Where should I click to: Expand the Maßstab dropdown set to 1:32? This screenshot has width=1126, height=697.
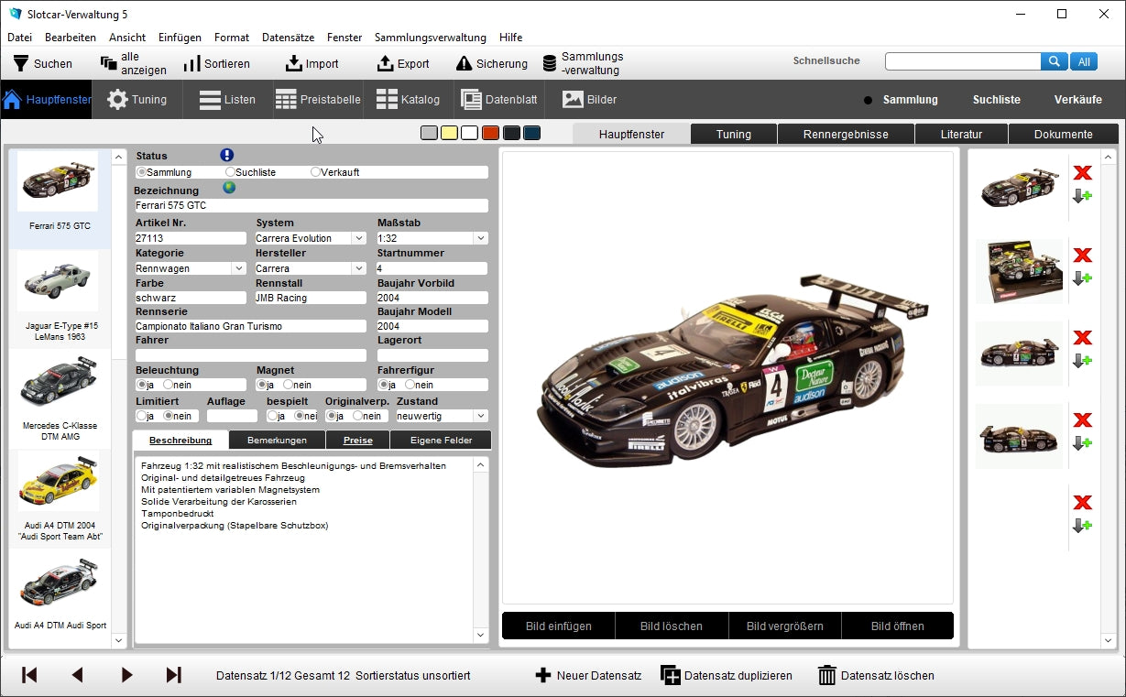tap(482, 237)
